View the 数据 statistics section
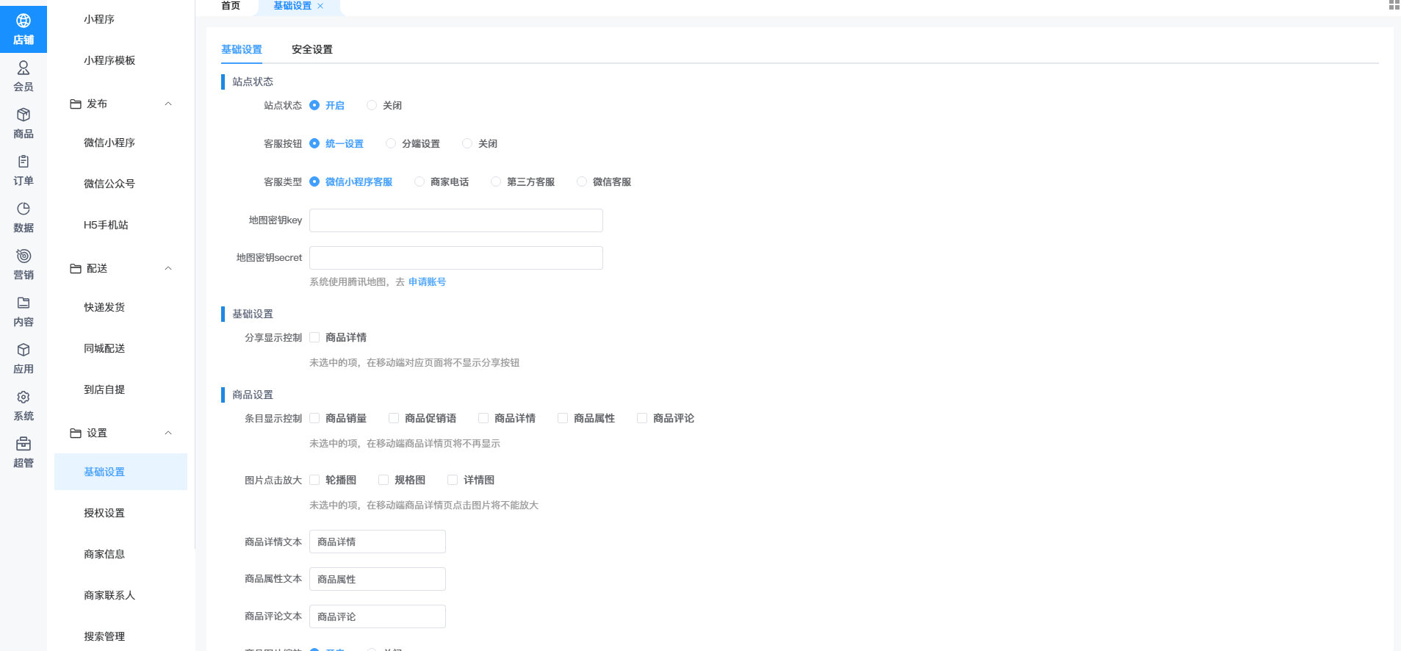 coord(24,217)
